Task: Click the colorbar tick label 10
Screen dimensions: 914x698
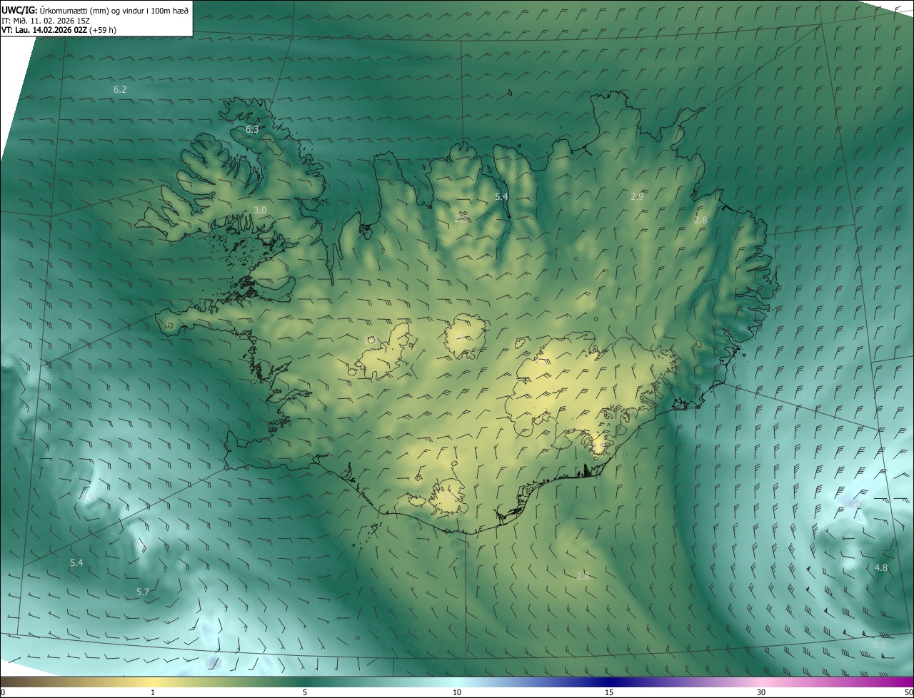Action: (457, 692)
